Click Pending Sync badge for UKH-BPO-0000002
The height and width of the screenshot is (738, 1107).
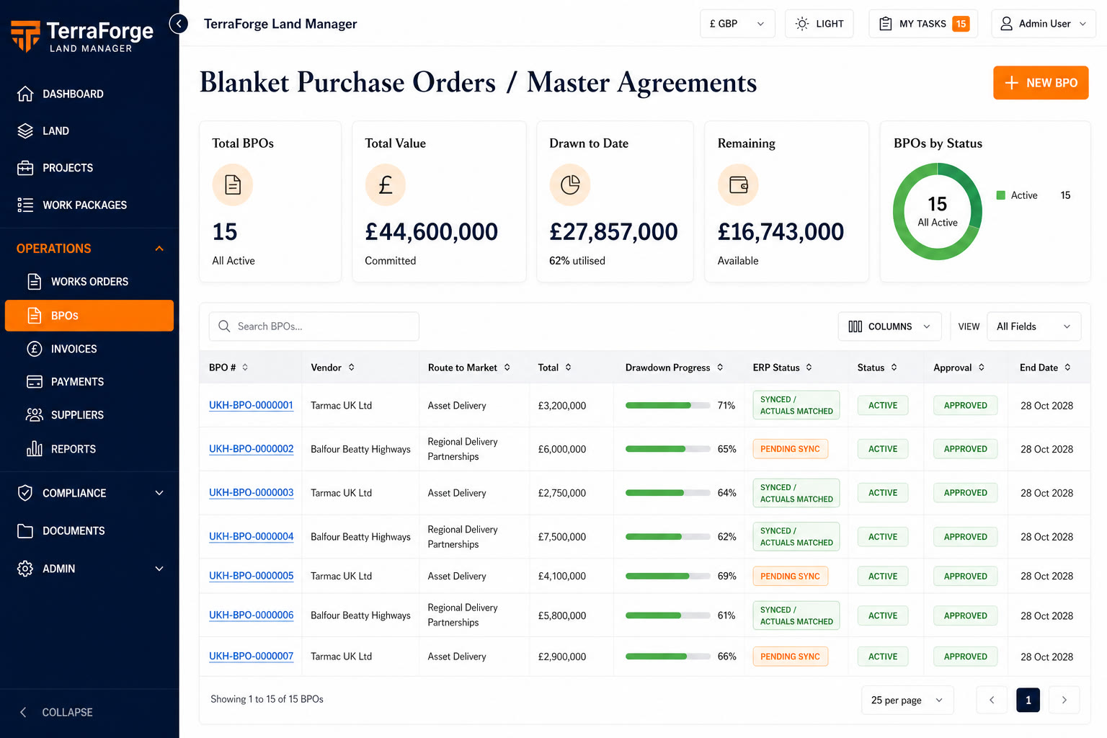click(x=790, y=449)
